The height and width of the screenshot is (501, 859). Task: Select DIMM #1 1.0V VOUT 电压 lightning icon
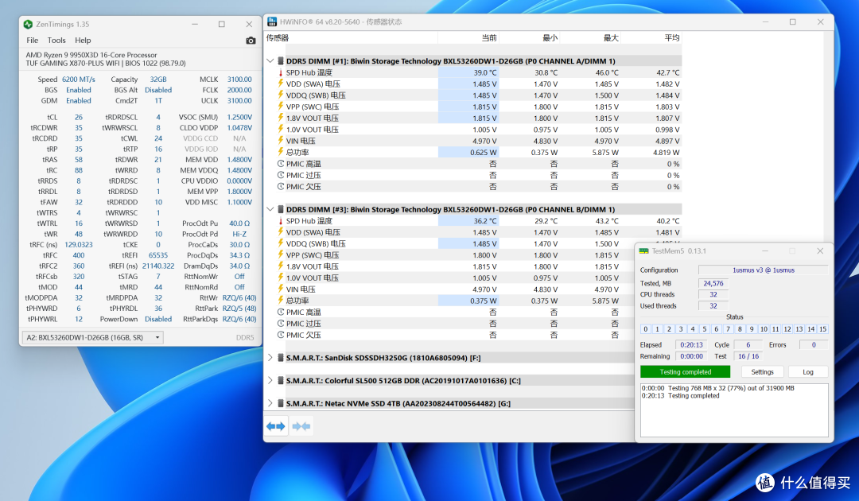pyautogui.click(x=281, y=129)
